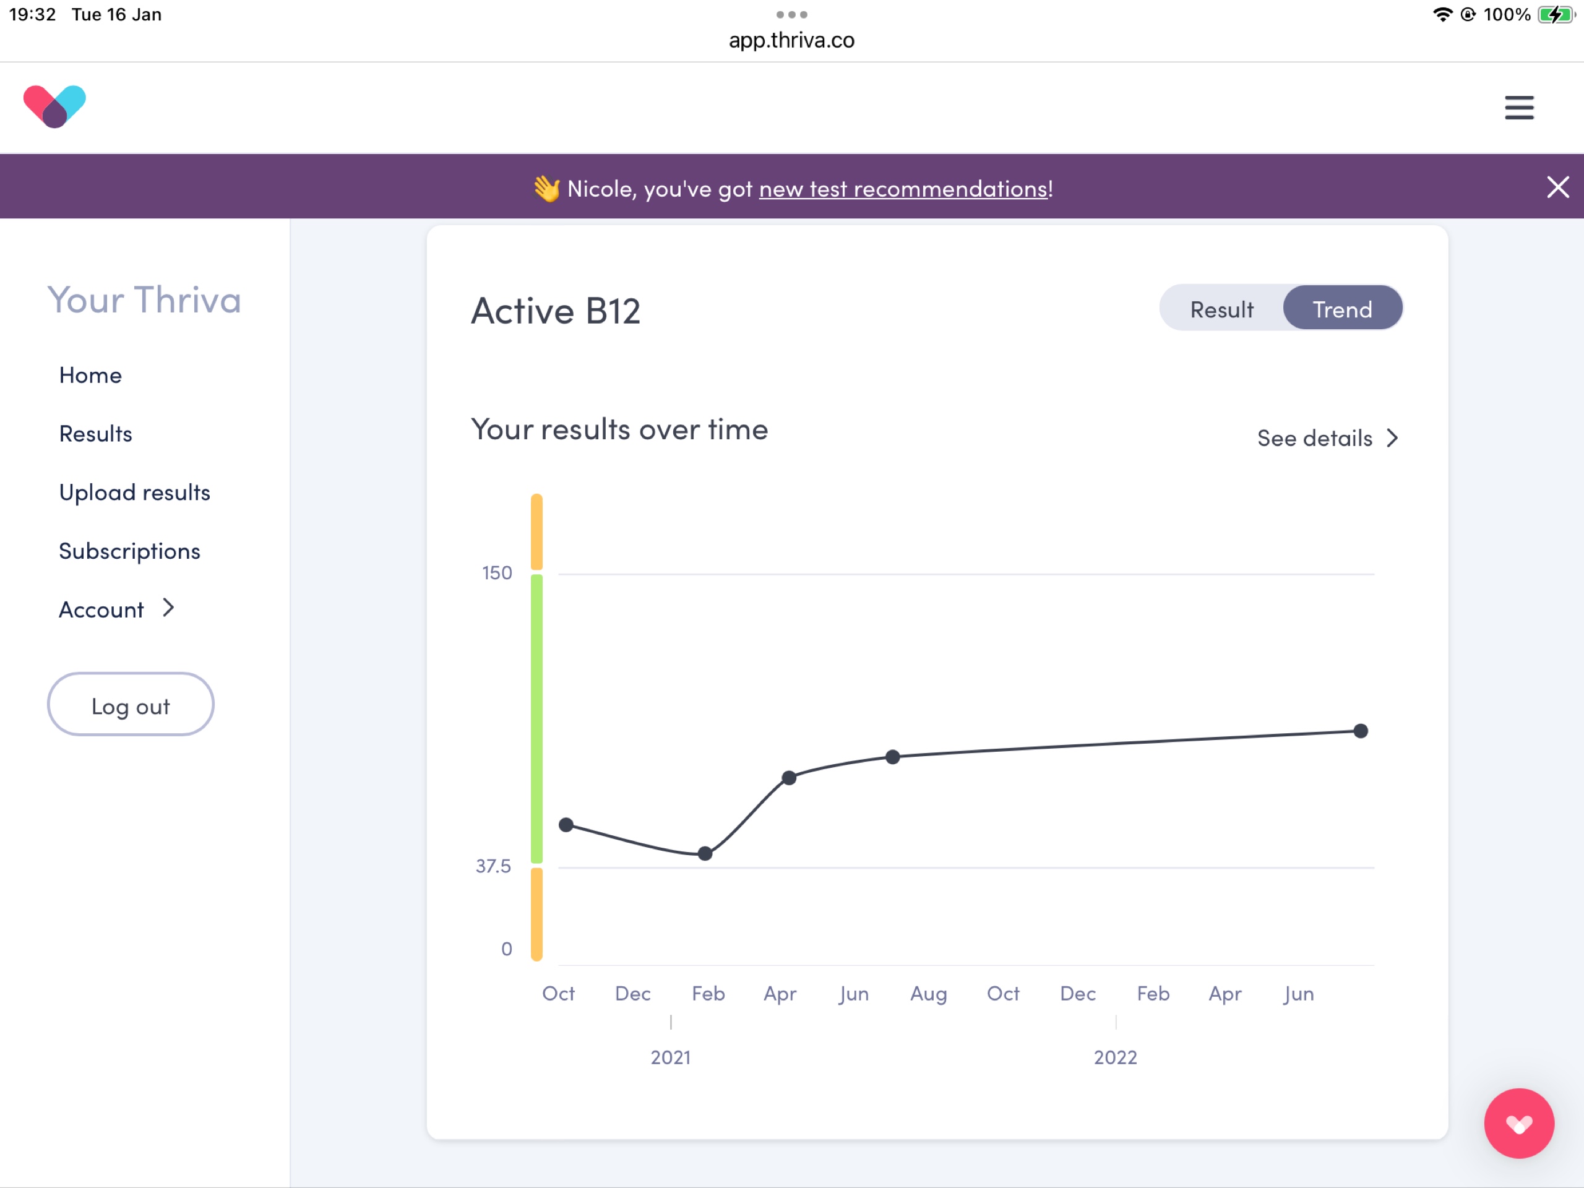1584x1188 pixels.
Task: Open Subscriptions in sidebar
Action: point(129,551)
